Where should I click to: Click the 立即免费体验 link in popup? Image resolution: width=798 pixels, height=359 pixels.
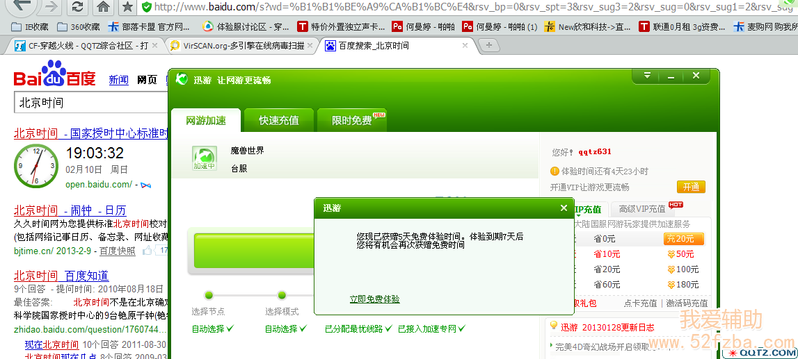pos(374,299)
